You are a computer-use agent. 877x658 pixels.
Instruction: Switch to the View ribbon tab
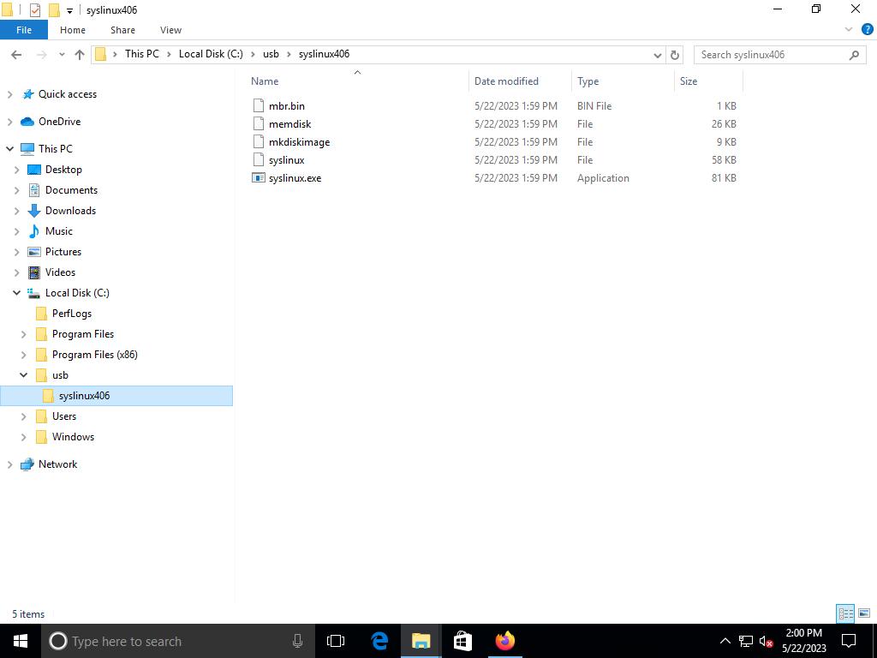coord(170,30)
